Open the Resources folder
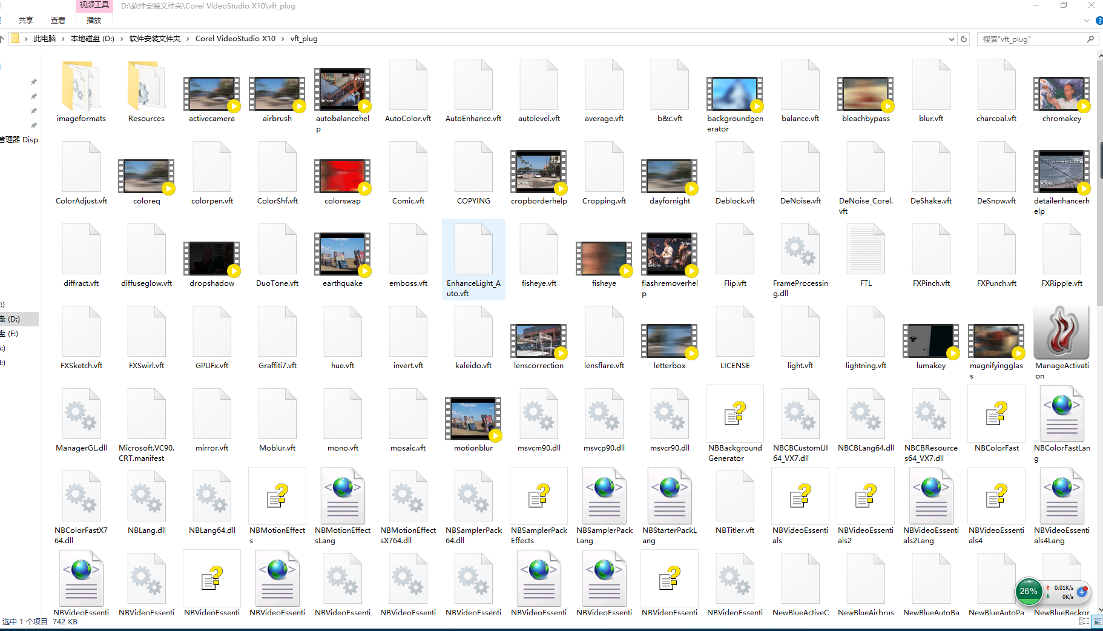 point(147,91)
